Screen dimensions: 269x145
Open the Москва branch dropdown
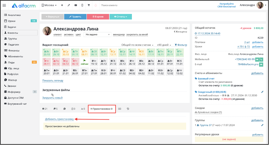(49, 5)
